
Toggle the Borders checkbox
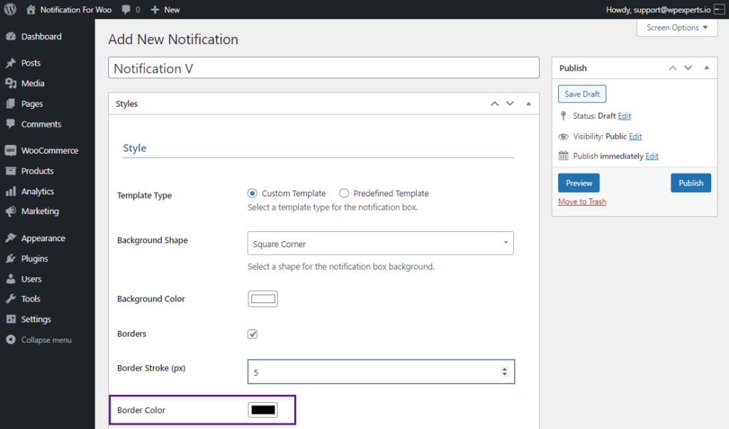(x=253, y=334)
